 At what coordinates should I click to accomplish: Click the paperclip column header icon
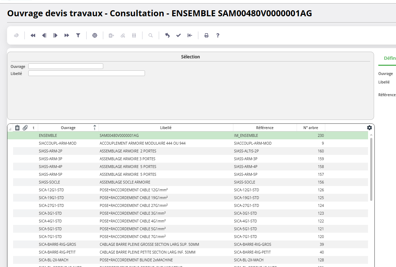tap(25, 128)
